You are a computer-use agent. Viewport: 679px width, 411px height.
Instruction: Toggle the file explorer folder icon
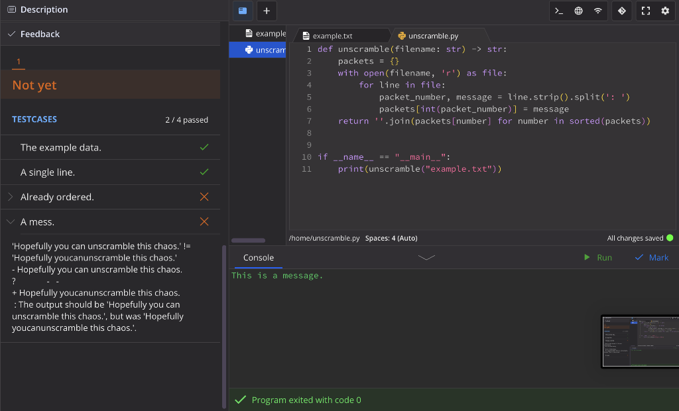(243, 11)
